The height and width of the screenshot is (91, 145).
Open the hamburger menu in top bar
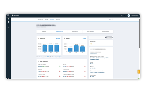[8, 15]
